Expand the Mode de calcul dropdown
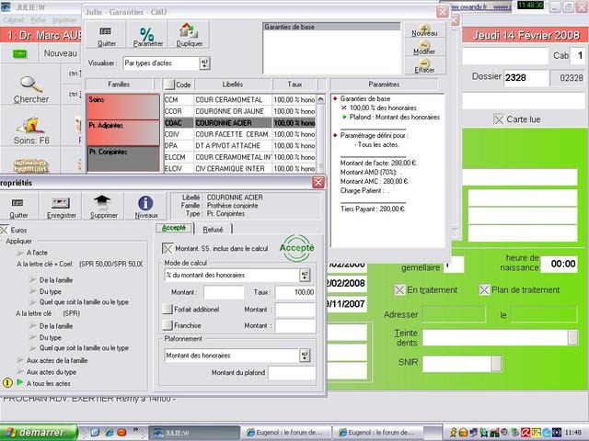589x441 pixels. 305,275
